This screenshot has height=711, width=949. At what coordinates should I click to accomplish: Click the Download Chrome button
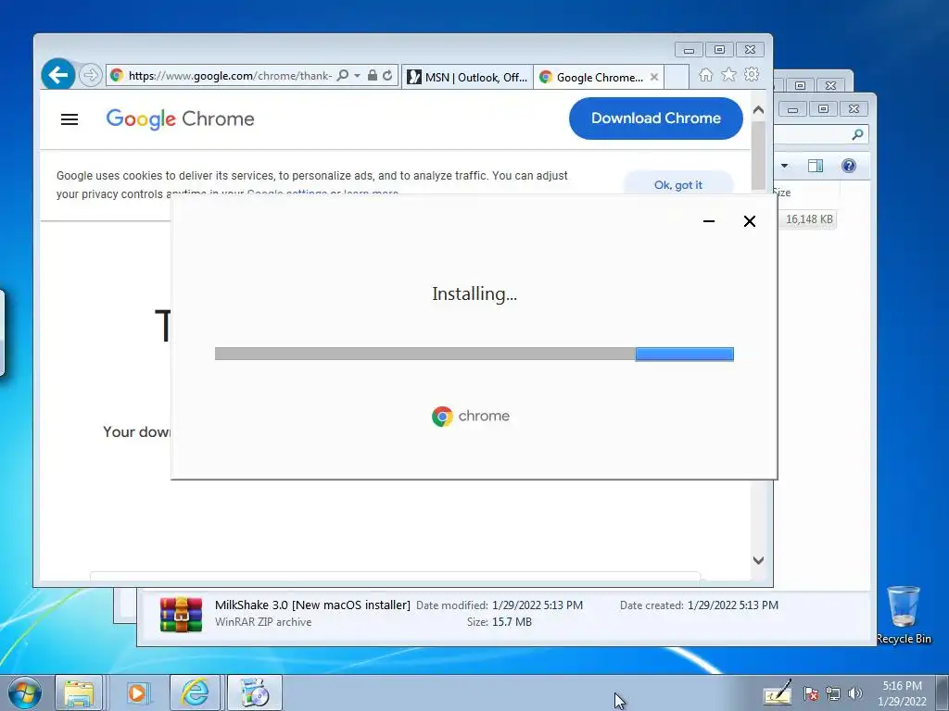pyautogui.click(x=655, y=118)
